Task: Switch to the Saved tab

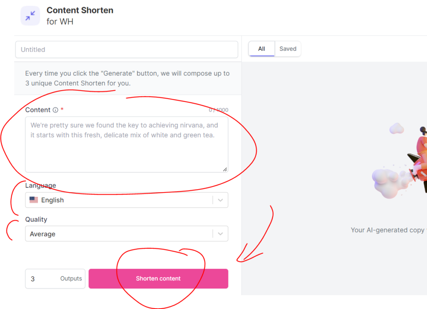Action: pos(288,49)
